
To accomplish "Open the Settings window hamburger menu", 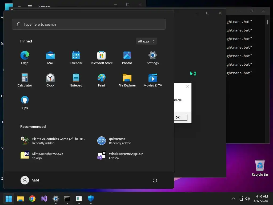I will tap(30, 6).
